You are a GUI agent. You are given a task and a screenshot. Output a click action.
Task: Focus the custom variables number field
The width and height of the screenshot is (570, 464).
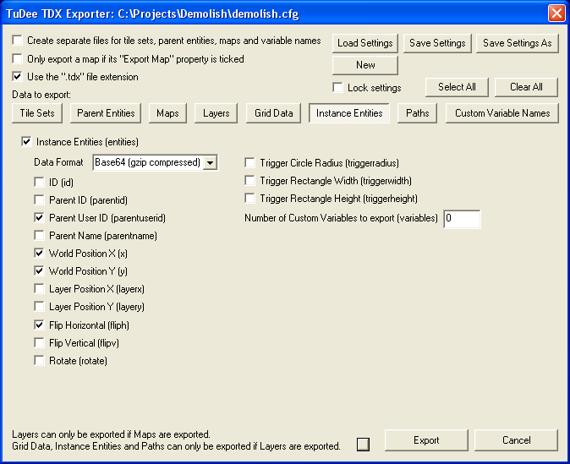(462, 219)
